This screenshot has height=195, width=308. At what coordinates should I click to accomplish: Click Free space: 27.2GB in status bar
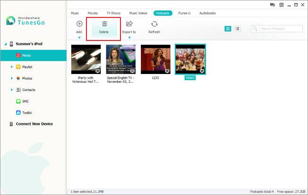click(x=291, y=192)
